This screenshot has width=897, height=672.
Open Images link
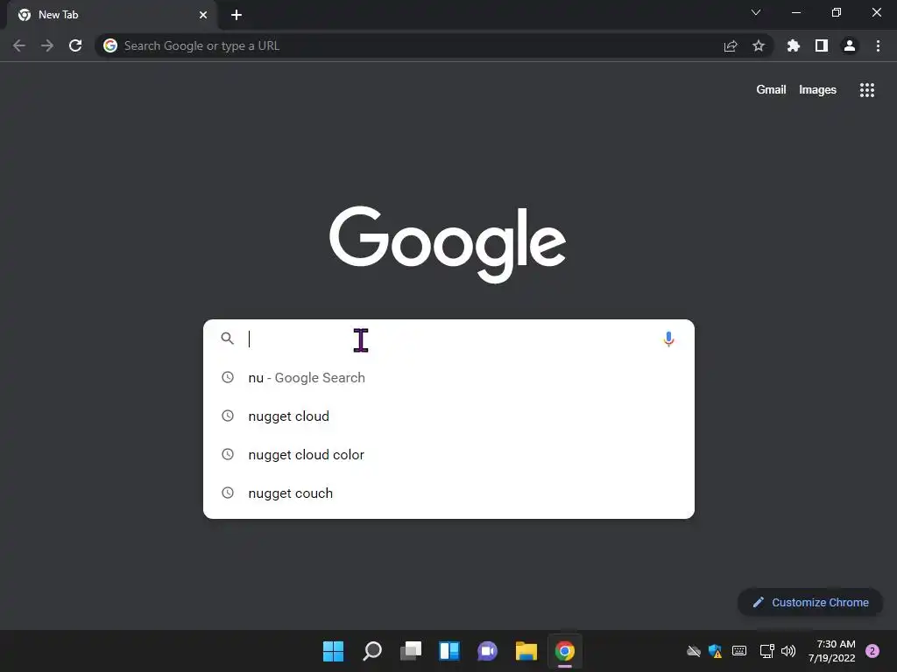coord(817,90)
